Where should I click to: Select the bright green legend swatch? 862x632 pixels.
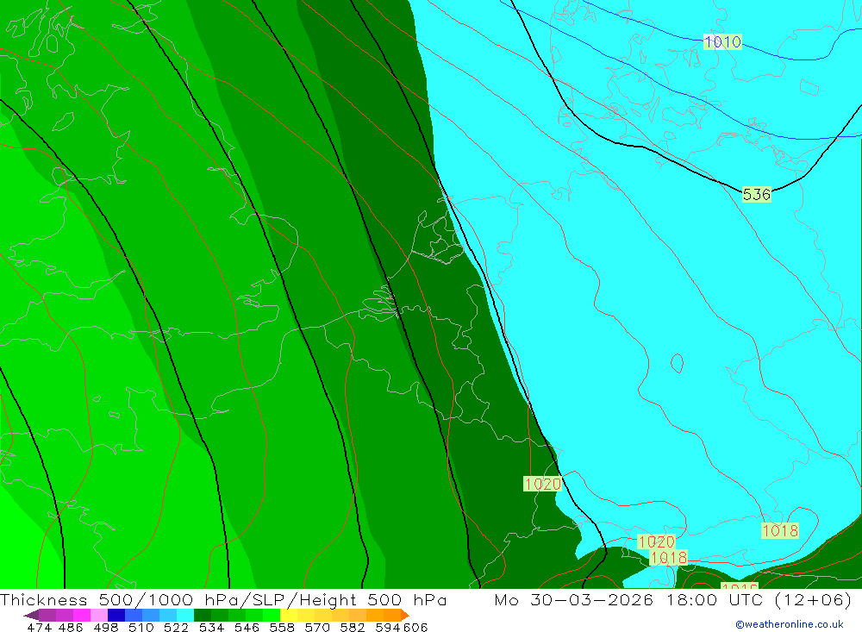pyautogui.click(x=272, y=615)
